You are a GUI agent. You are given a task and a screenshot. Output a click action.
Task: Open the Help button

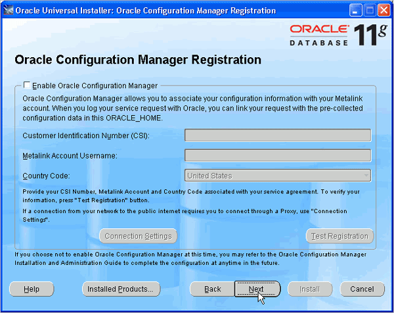[32, 289]
